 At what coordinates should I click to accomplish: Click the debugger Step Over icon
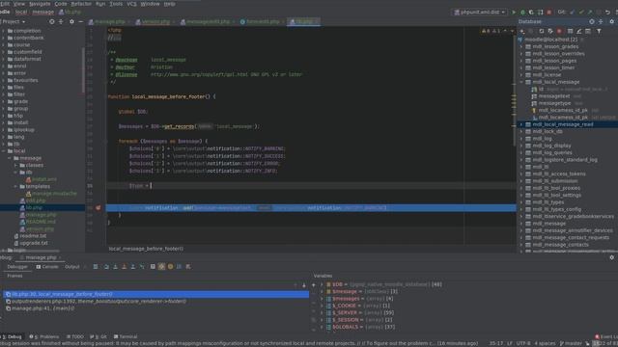point(106,267)
